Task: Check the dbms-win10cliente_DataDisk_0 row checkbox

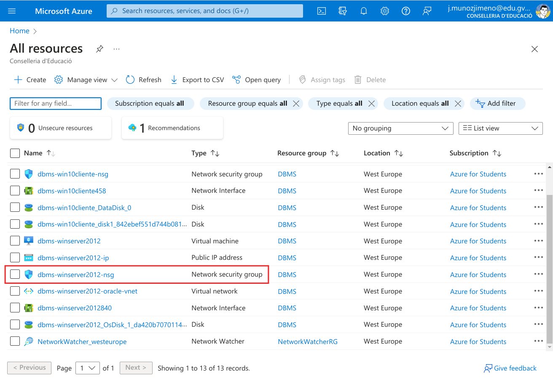Action: tap(15, 208)
